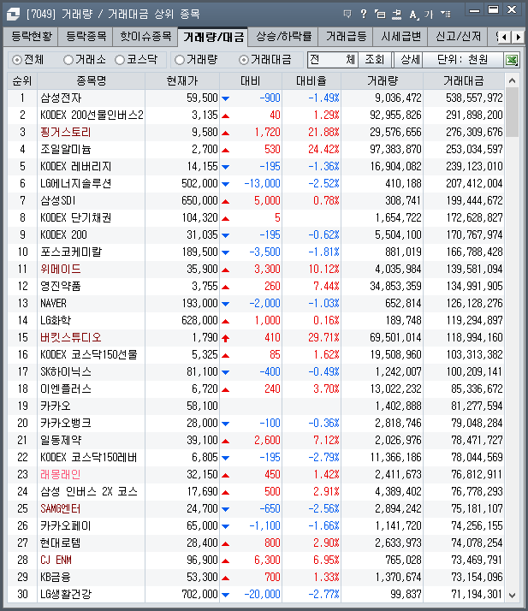Click 카카오페이 price 65,000
The height and width of the screenshot is (611, 528).
202,526
